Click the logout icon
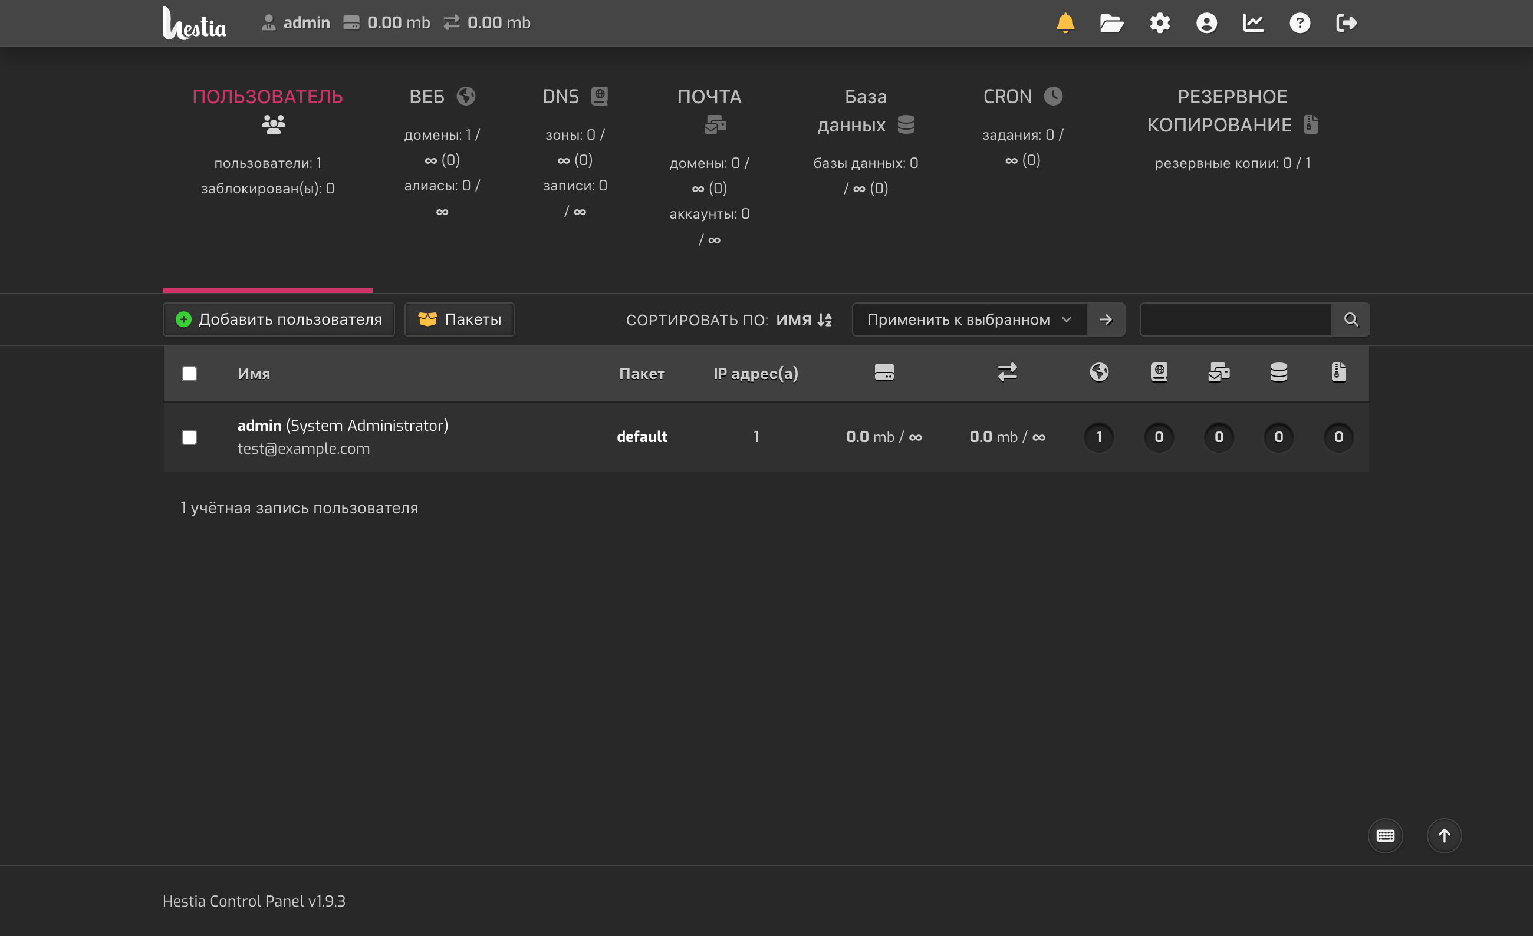 (1346, 23)
